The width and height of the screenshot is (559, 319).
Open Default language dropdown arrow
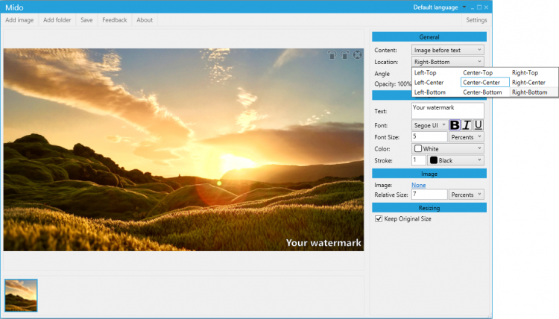point(464,7)
